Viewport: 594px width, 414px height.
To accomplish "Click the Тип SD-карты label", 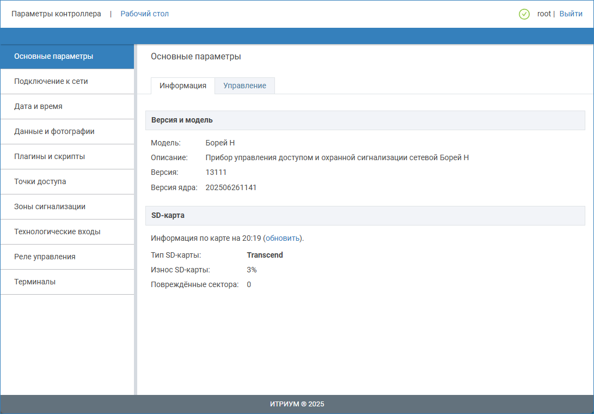I will (176, 255).
